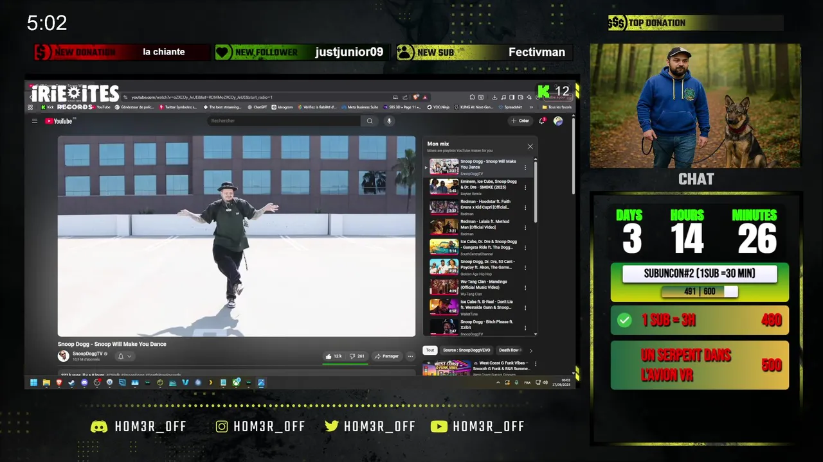Open the Windows Start button
Image resolution: width=823 pixels, height=462 pixels.
coord(33,382)
